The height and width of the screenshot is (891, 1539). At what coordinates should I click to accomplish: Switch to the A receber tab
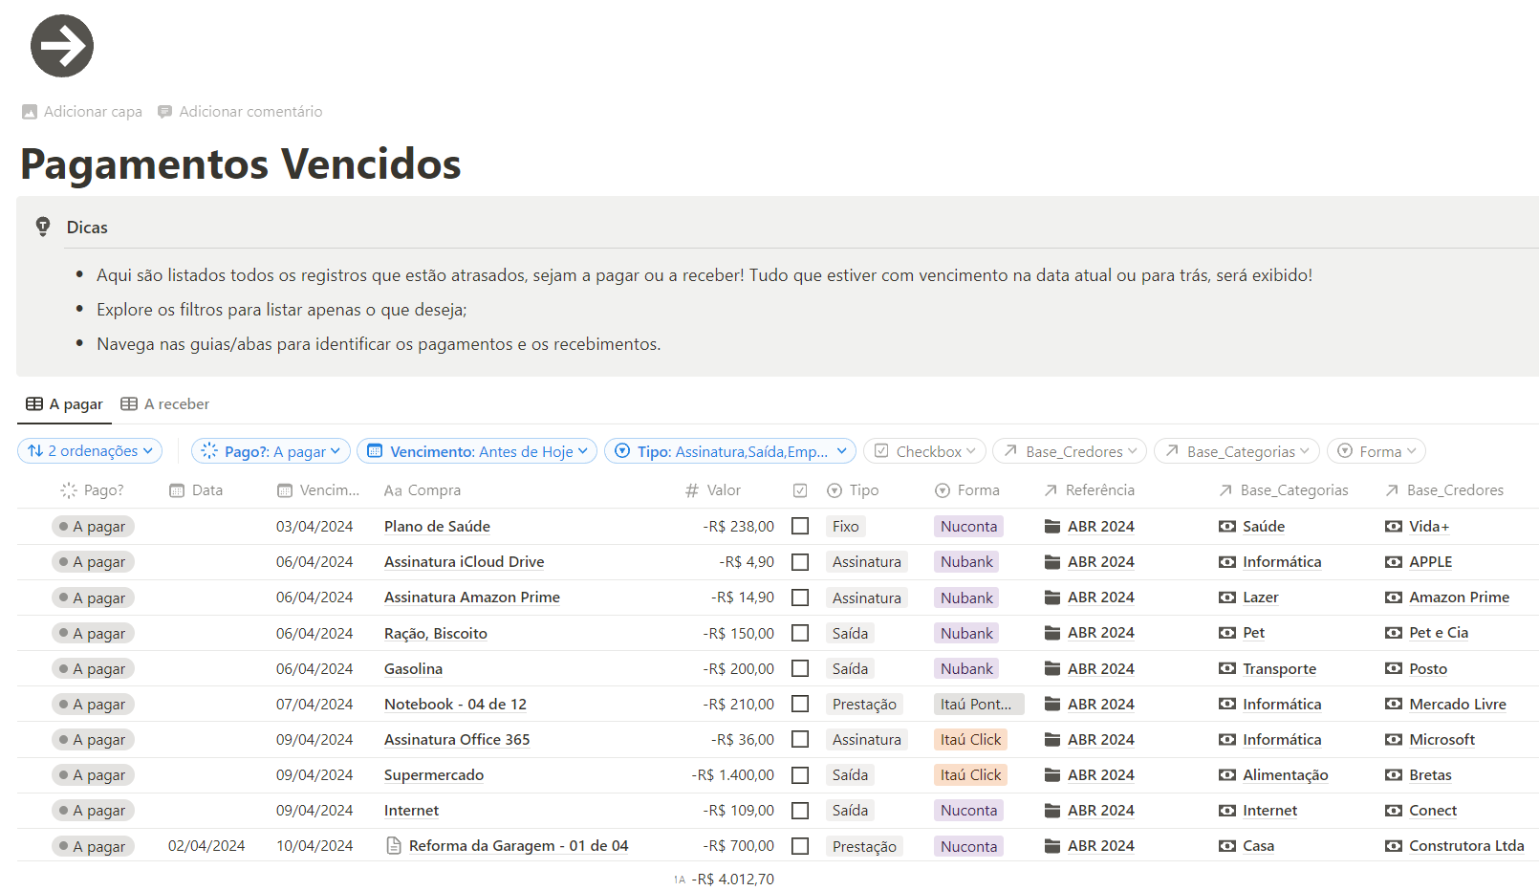(165, 404)
